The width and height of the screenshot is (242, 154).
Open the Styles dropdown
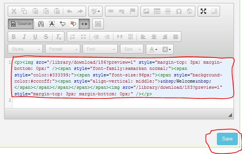point(25,49)
